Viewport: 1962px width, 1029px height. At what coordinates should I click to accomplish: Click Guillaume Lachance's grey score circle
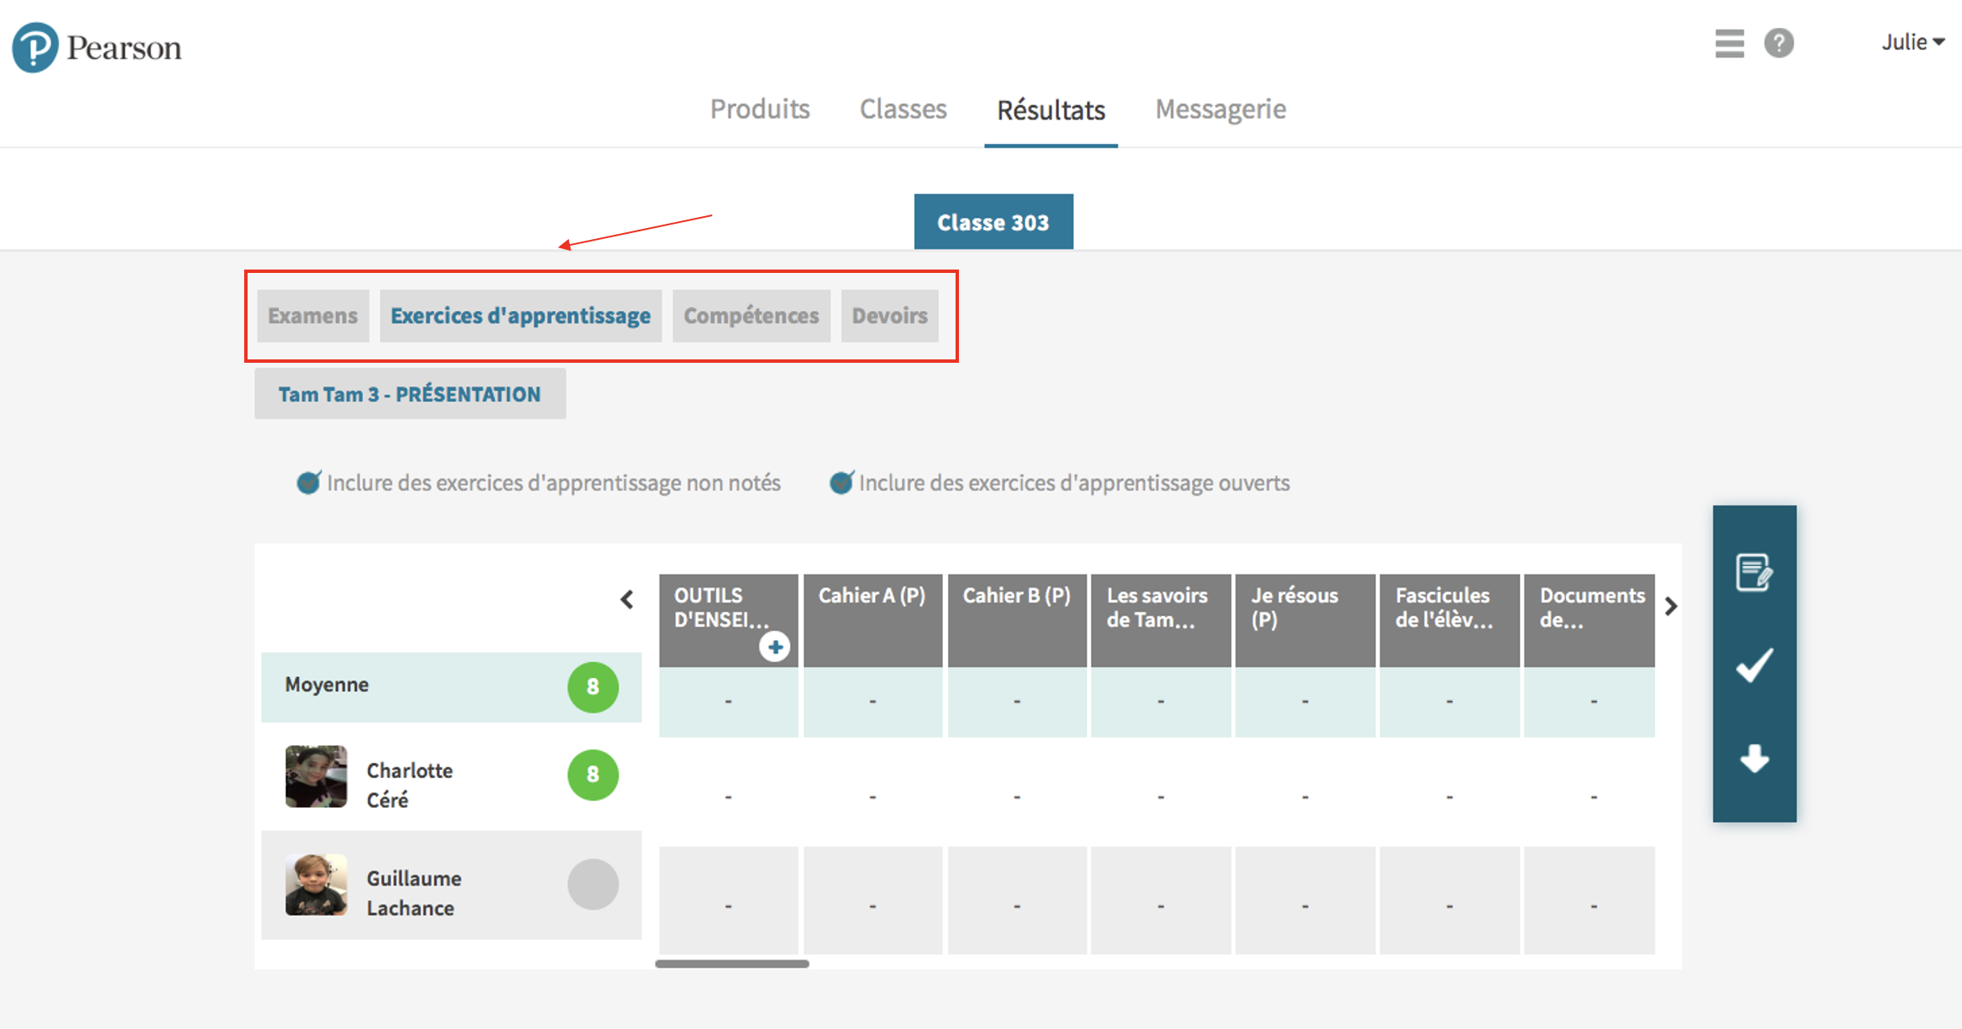[x=593, y=884]
